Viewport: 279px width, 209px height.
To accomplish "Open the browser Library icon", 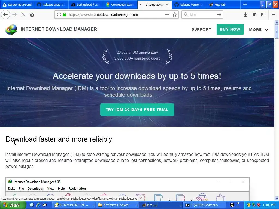I will click(254, 15).
